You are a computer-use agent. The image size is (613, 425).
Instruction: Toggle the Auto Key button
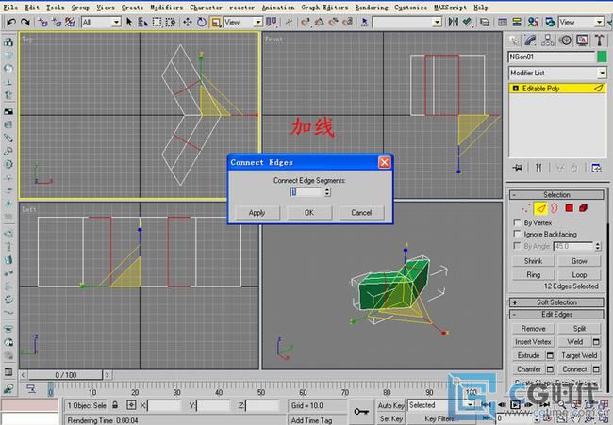pyautogui.click(x=390, y=405)
